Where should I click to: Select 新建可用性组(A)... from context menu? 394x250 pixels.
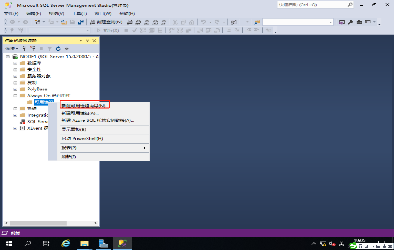pos(80,113)
